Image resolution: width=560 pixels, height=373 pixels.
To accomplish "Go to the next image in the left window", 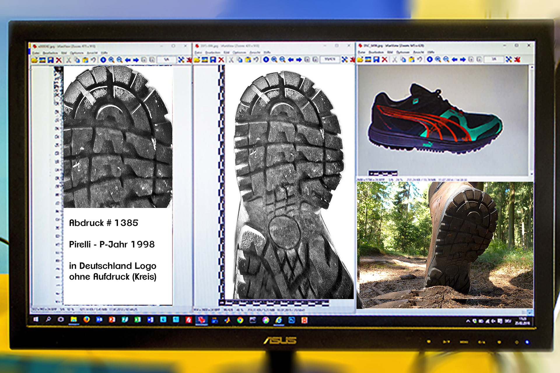I will (136, 60).
